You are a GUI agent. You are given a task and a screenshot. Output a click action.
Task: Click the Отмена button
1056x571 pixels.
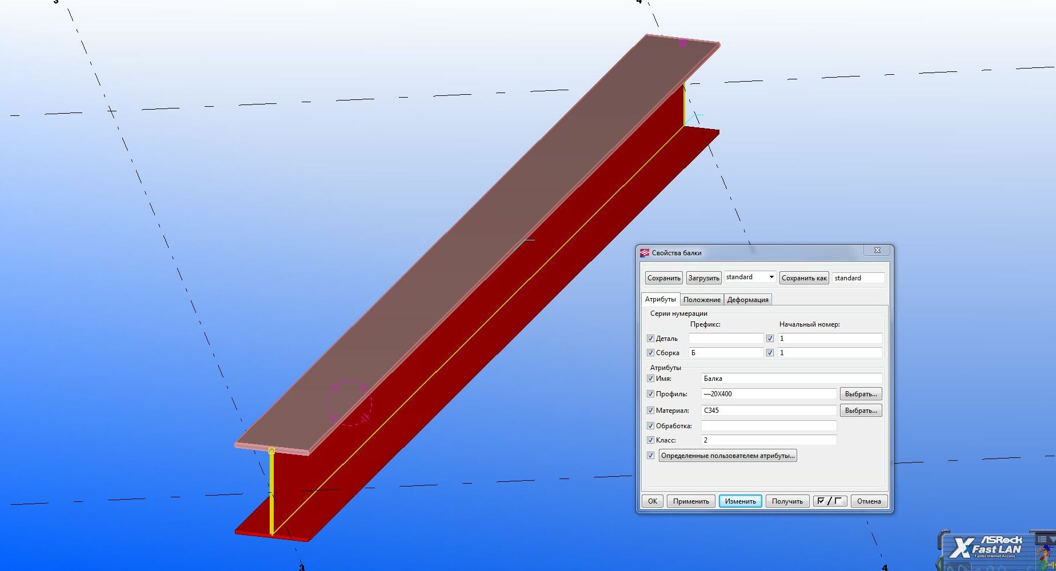[x=869, y=501]
